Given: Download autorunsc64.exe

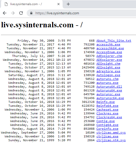Looking at the screenshot, I should point(110,98).
